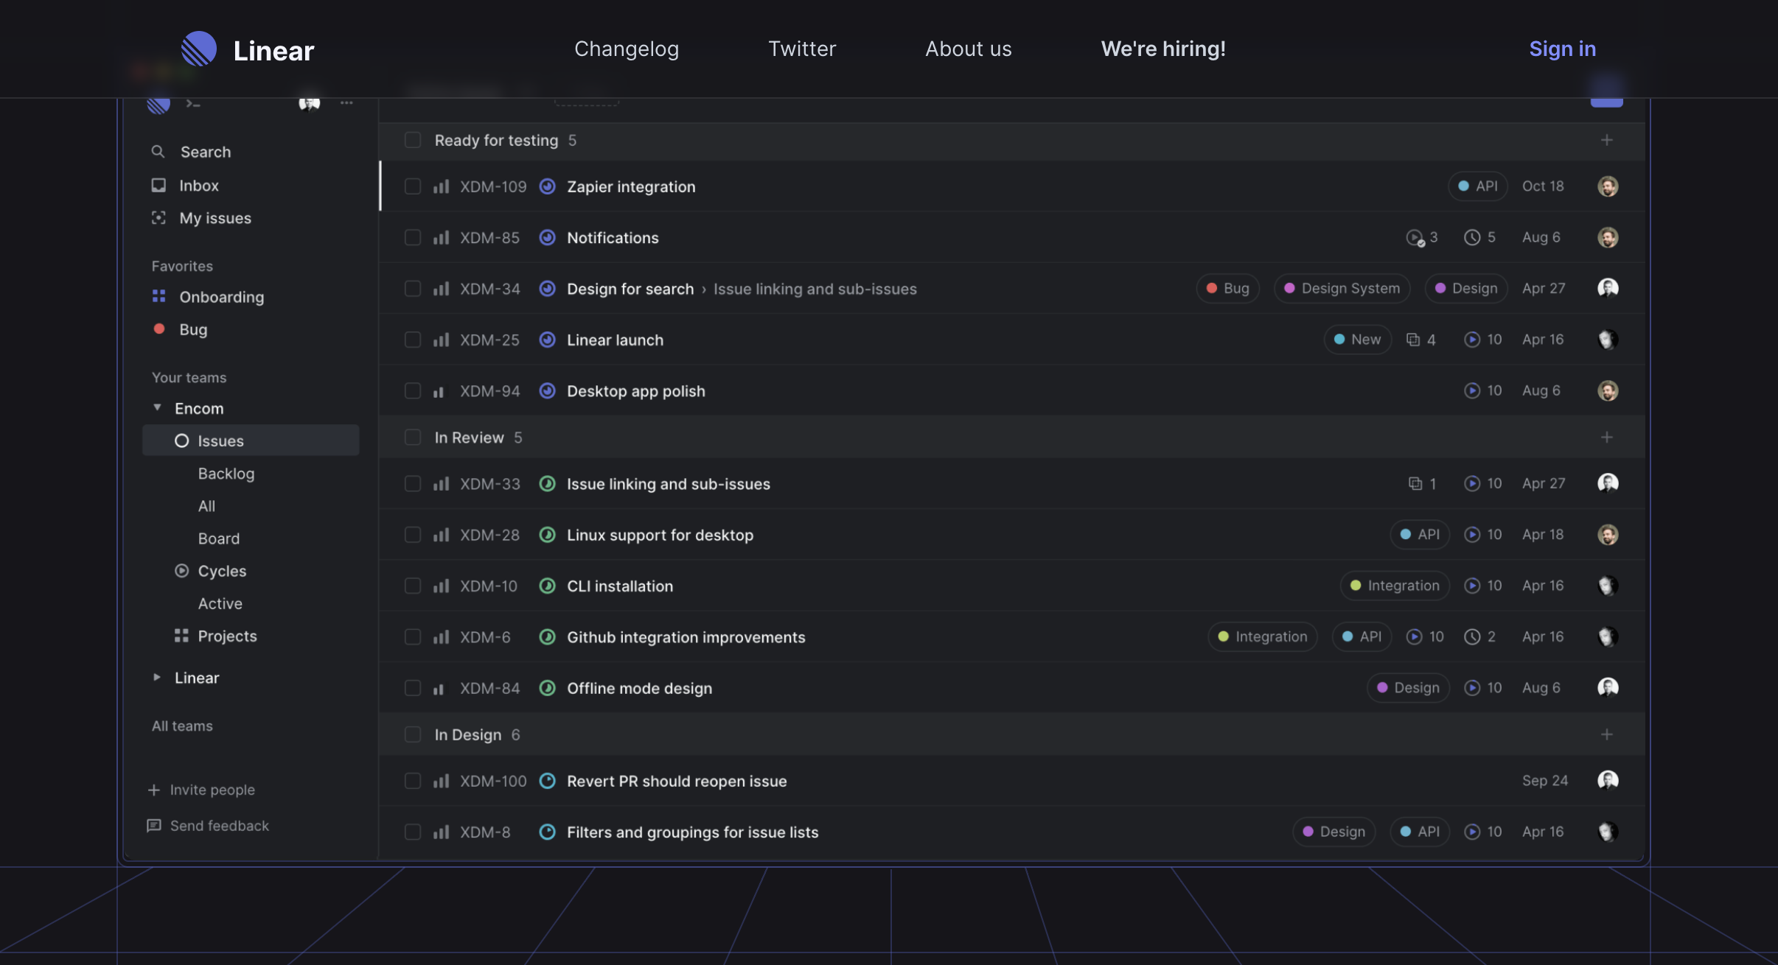This screenshot has height=965, width=1778.
Task: Click status icon of Revert PR should reopen issue
Action: click(547, 781)
